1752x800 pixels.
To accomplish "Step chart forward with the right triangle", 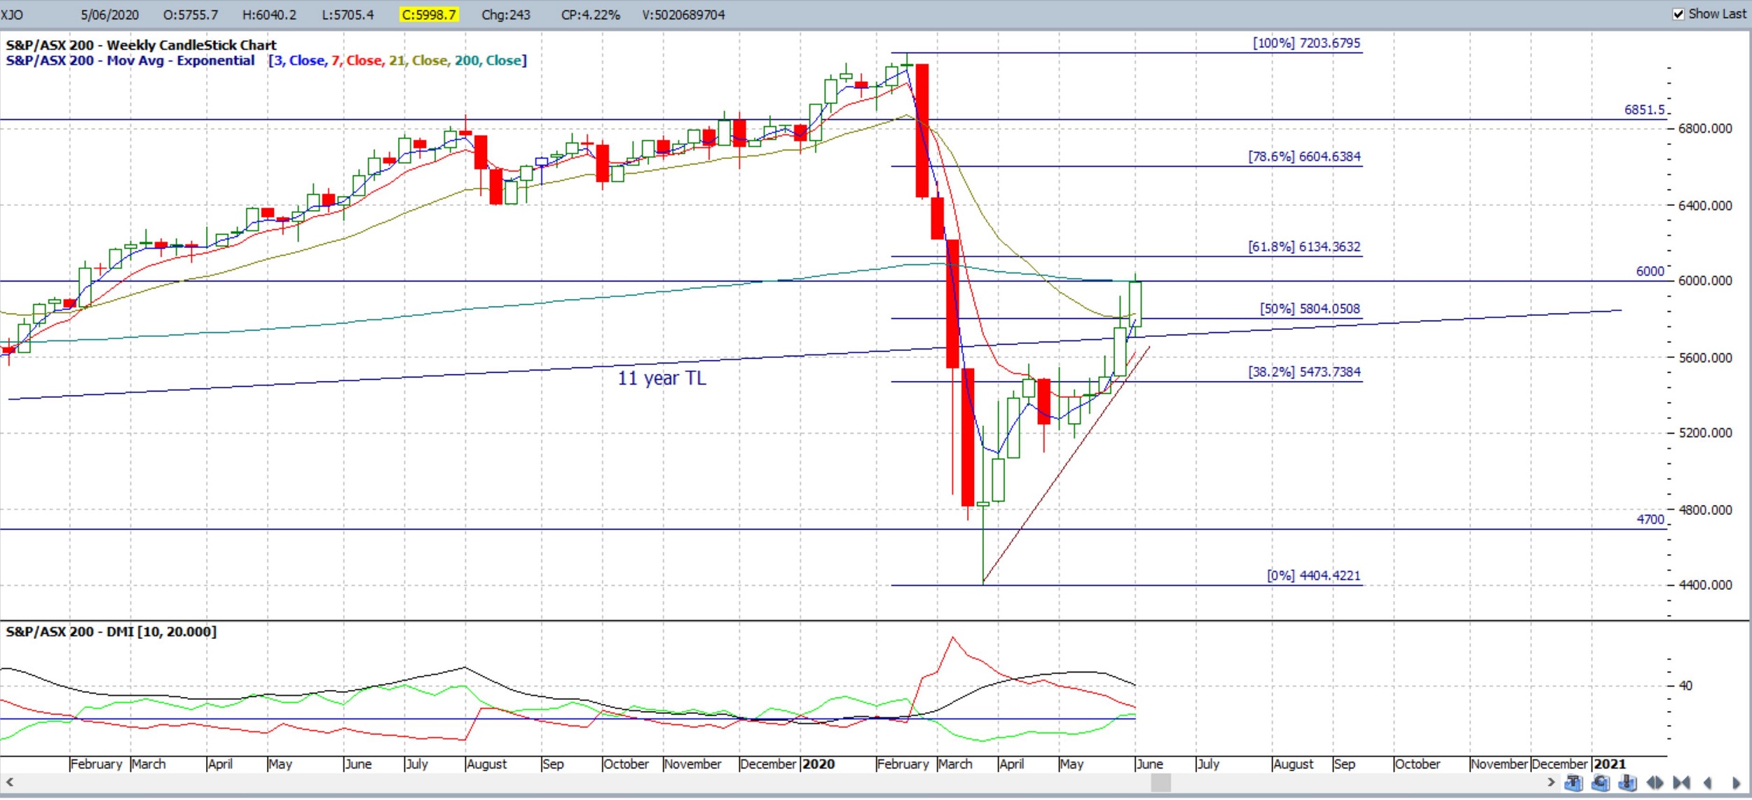I will point(1736,783).
